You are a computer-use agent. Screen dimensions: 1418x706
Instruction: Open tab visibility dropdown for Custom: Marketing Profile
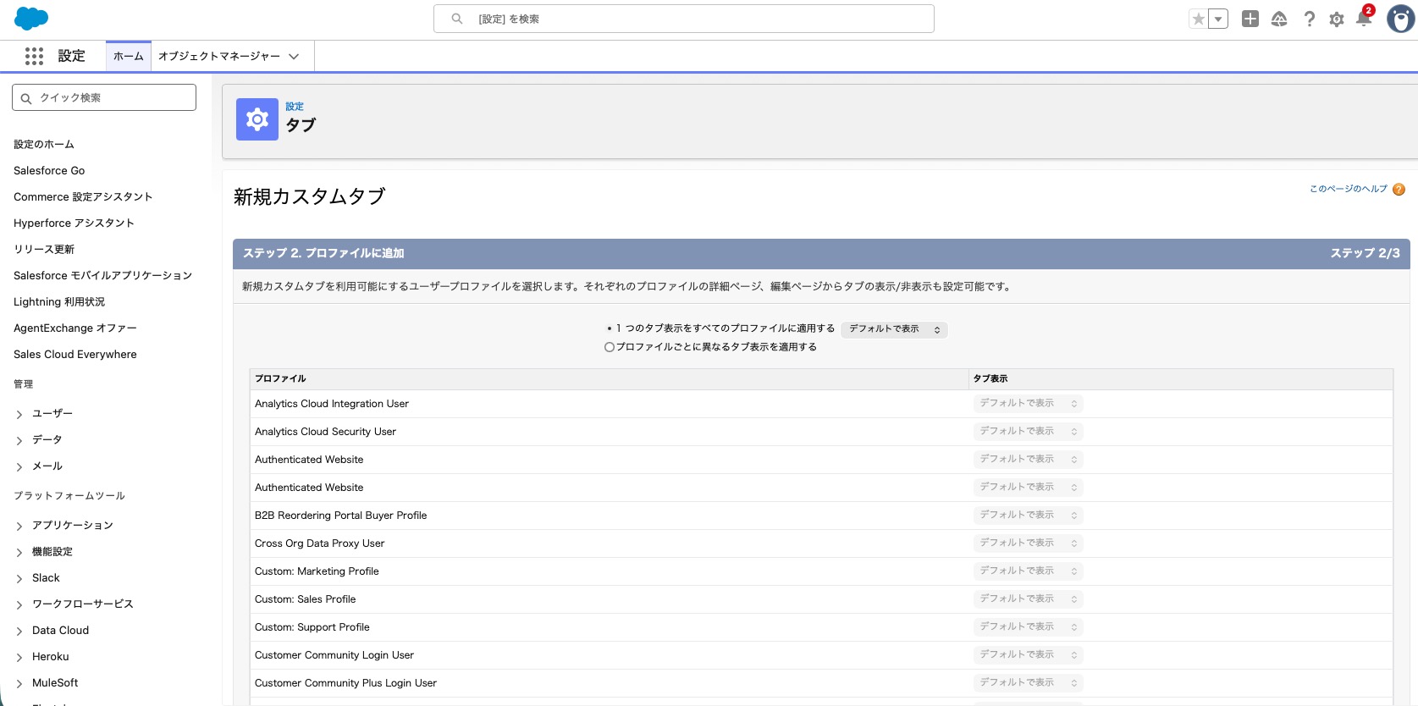[1029, 571]
